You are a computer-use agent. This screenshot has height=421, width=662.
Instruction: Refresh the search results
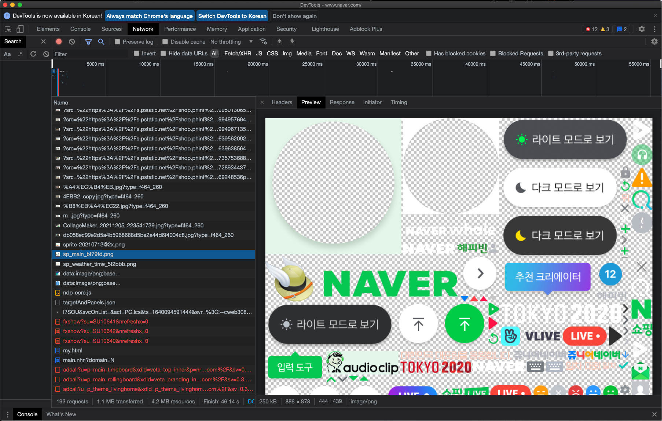pos(33,54)
